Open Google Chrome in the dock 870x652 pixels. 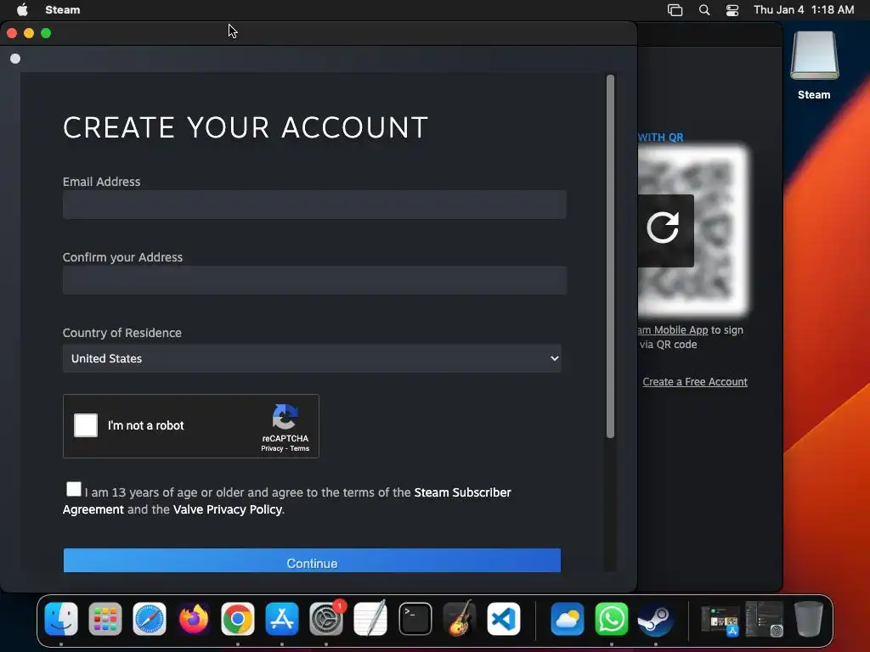click(238, 619)
